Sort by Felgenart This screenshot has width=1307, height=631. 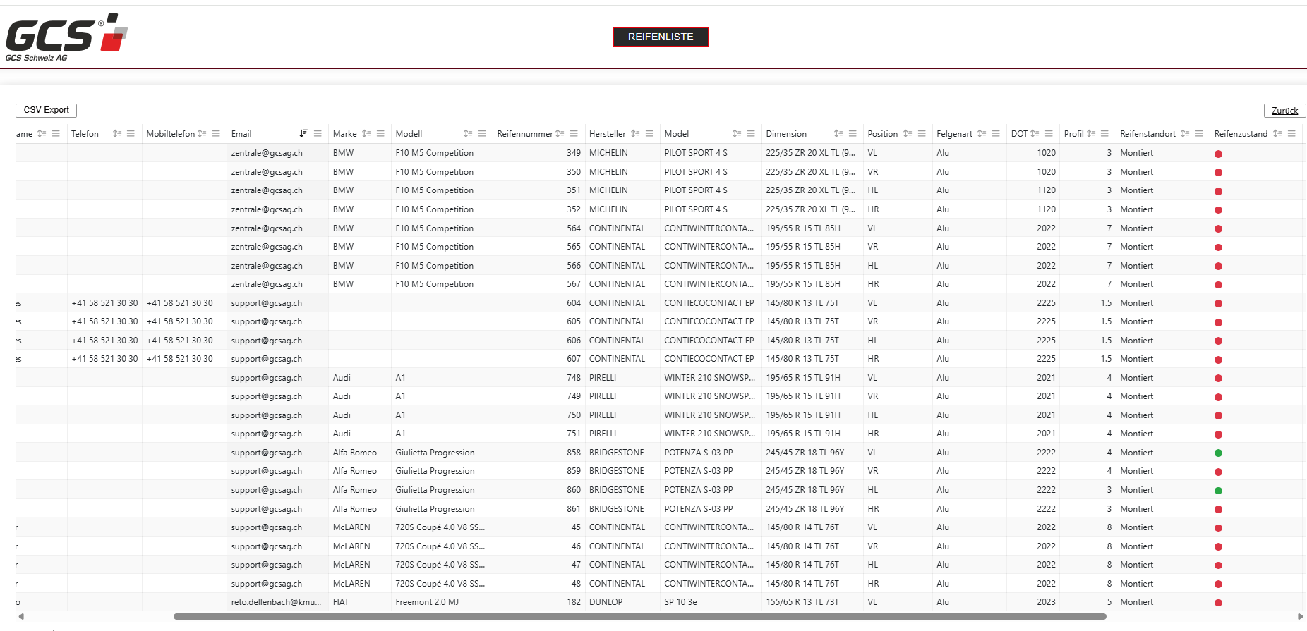982,134
